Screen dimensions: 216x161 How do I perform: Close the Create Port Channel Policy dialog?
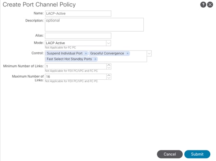click(210, 5)
